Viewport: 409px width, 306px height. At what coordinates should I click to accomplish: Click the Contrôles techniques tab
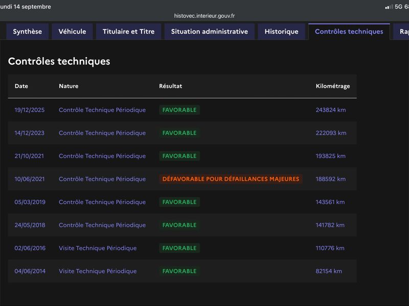(x=349, y=32)
